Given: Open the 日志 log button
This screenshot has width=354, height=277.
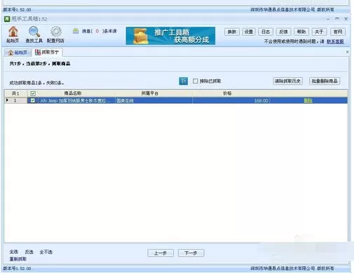Looking at the screenshot, I should (266, 32).
